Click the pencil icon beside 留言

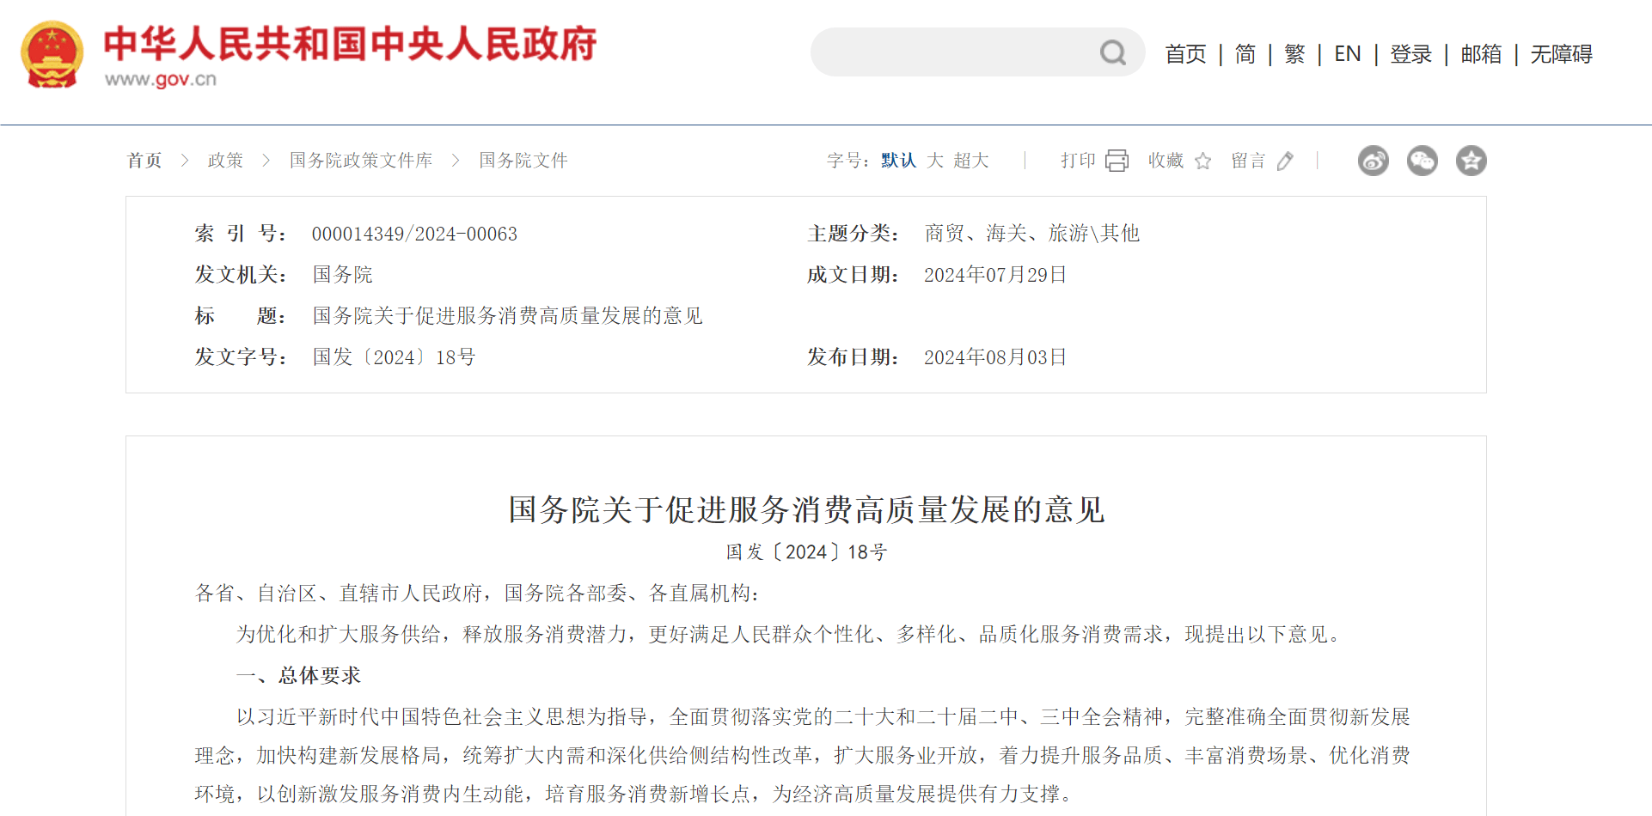coord(1286,161)
